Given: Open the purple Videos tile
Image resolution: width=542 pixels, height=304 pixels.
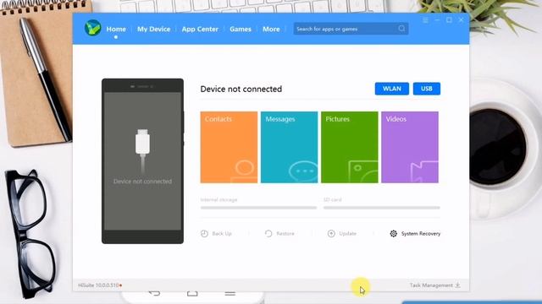Looking at the screenshot, I should point(410,147).
